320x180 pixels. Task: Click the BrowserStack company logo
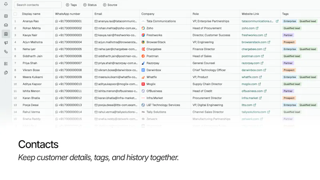coord(143,42)
